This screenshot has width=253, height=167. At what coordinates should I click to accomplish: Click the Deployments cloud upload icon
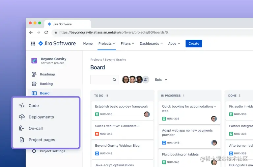pos(22,117)
